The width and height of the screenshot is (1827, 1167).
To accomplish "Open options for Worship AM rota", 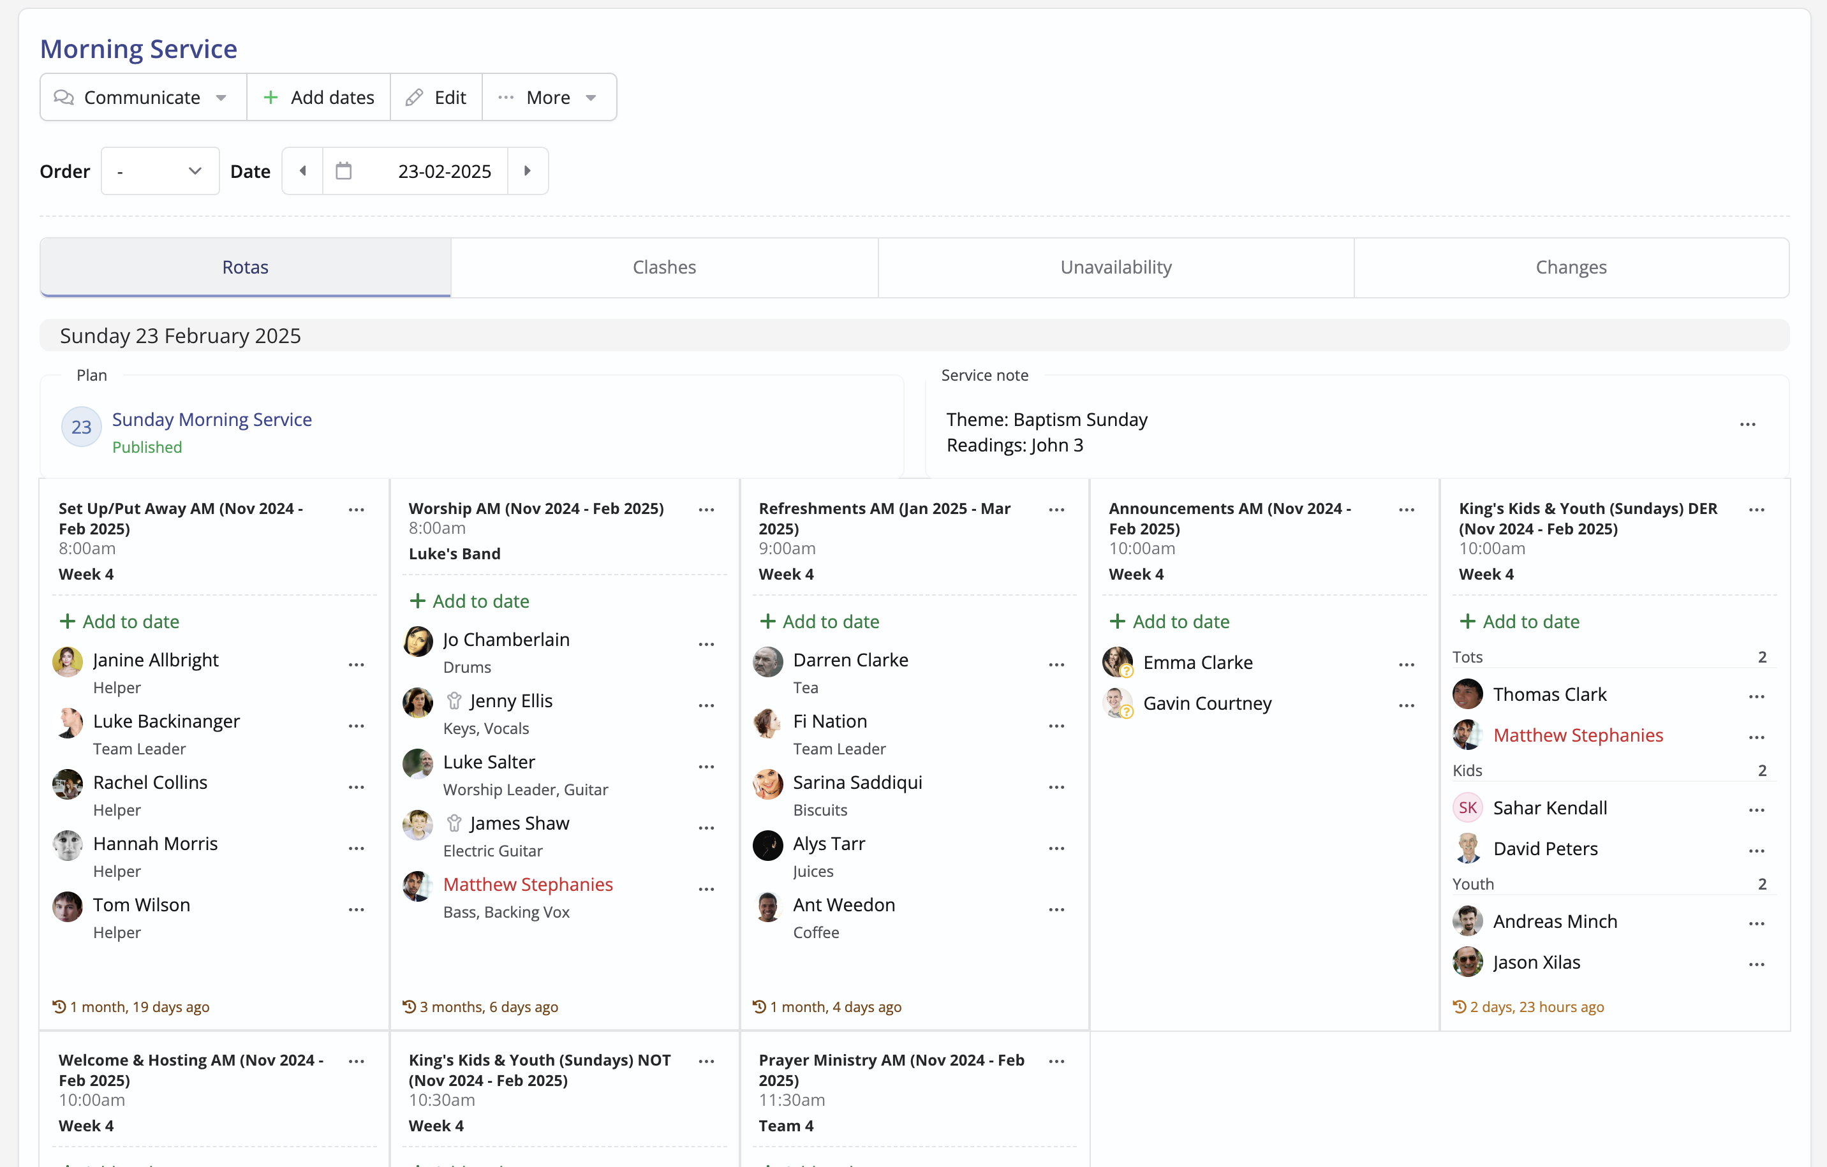I will 706,510.
